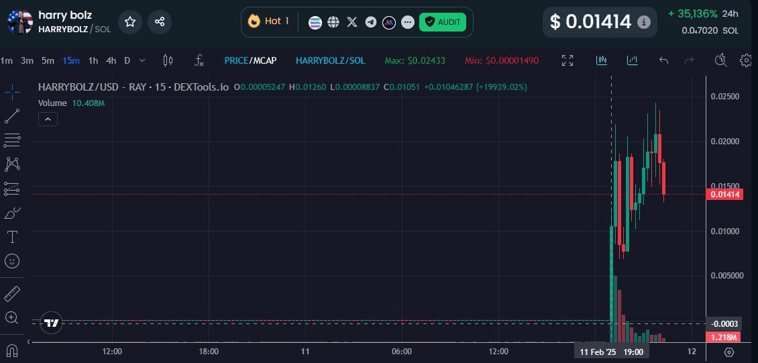Select the crosshair cursor tool
758x363 pixels.
(12, 91)
